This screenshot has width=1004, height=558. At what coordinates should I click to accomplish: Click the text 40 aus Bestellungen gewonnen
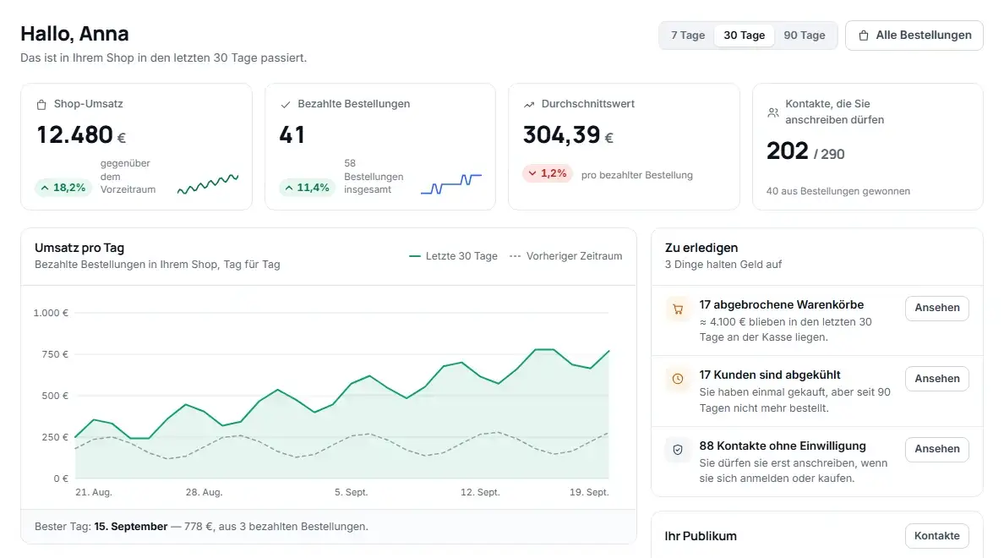[x=838, y=191]
